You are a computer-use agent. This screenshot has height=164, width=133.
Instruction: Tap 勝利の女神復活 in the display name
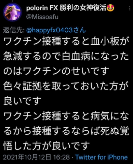(x=83, y=8)
